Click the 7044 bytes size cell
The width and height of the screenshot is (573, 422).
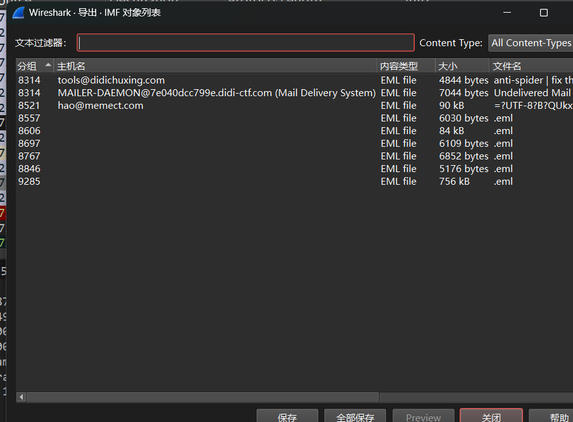coord(463,93)
